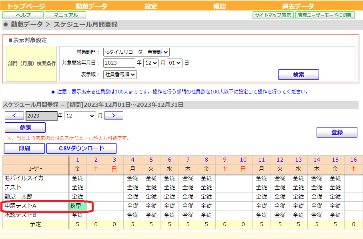Click day 9 column header
The image size is (363, 239).
pos(225,160)
